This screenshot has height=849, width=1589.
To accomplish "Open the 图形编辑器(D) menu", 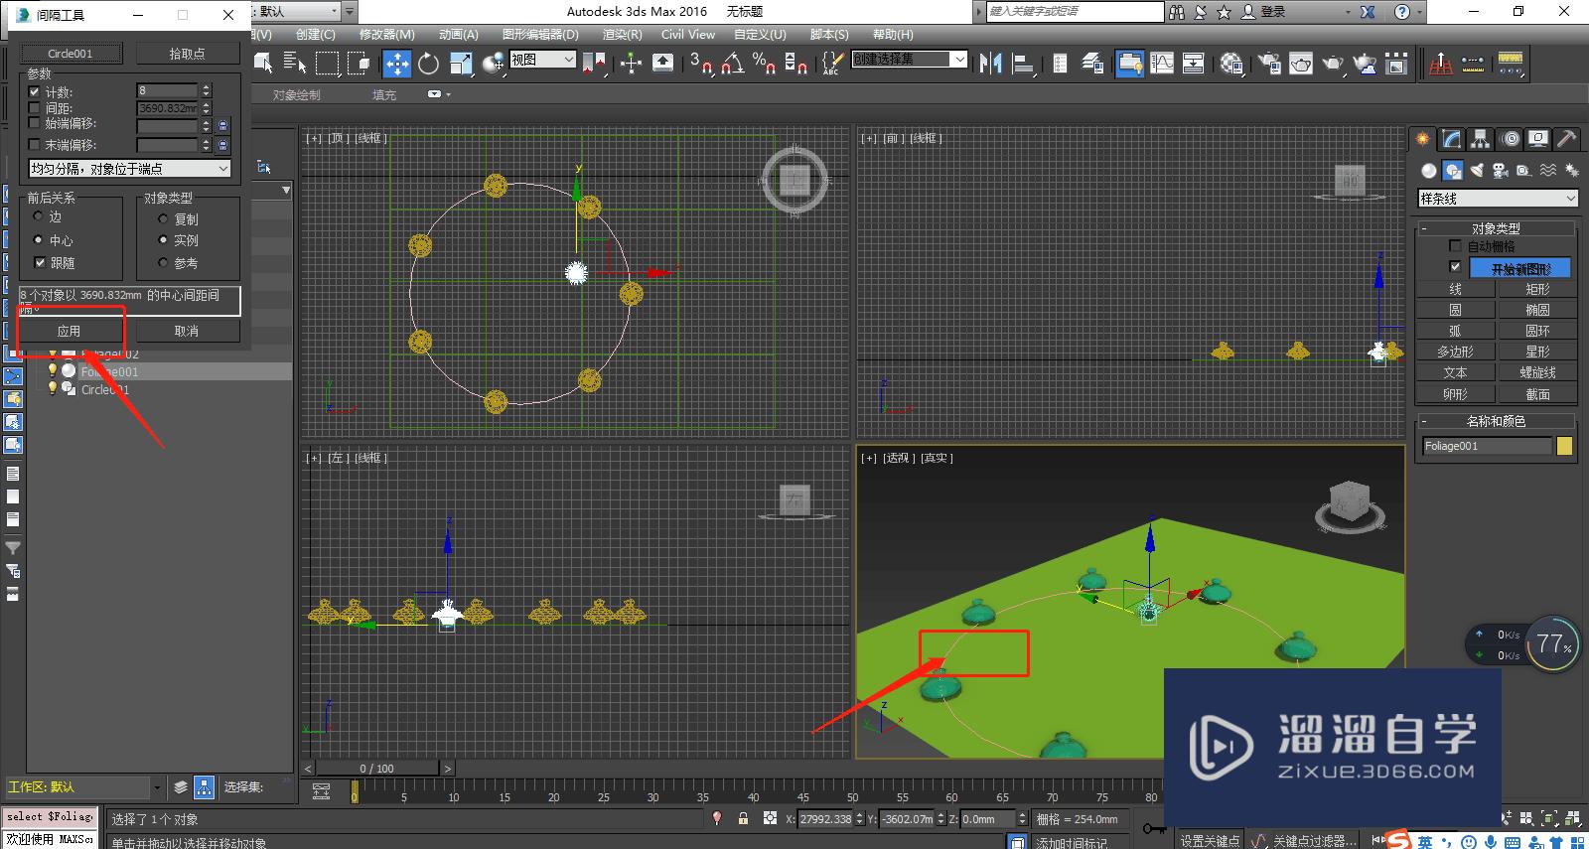I will pyautogui.click(x=540, y=35).
